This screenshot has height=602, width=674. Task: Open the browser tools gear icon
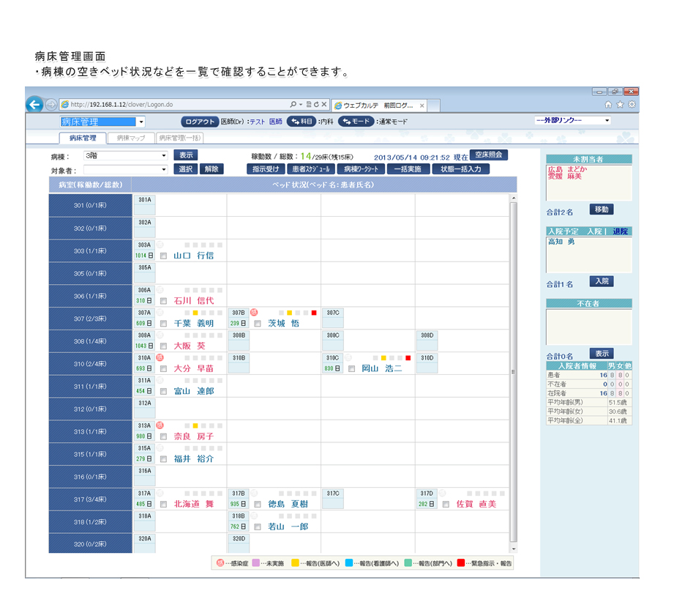[x=632, y=104]
